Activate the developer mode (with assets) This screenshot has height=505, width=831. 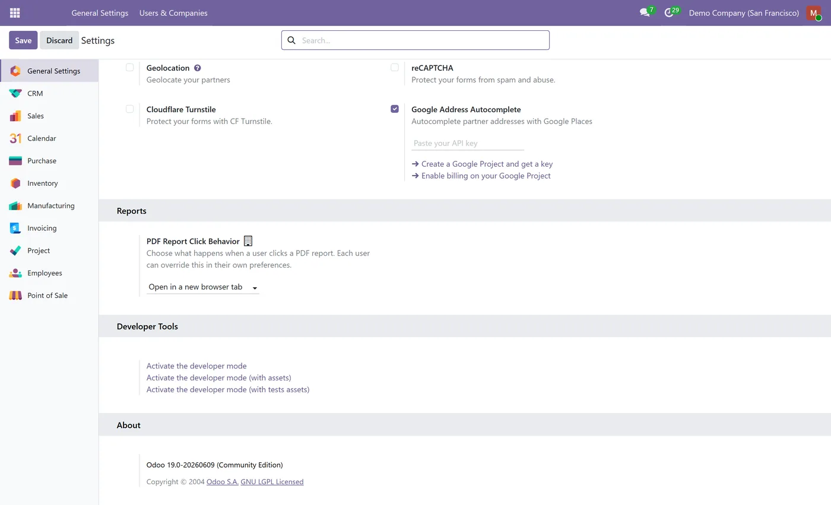click(x=219, y=378)
